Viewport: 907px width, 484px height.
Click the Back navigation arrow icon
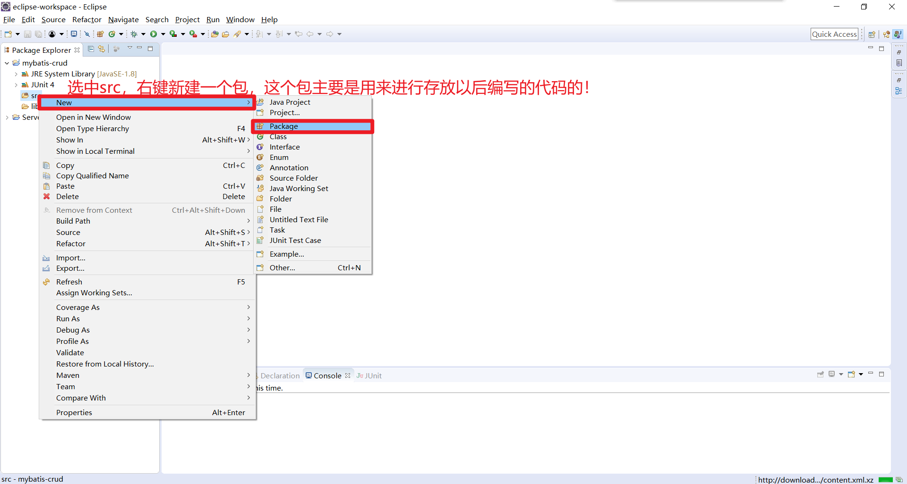310,34
